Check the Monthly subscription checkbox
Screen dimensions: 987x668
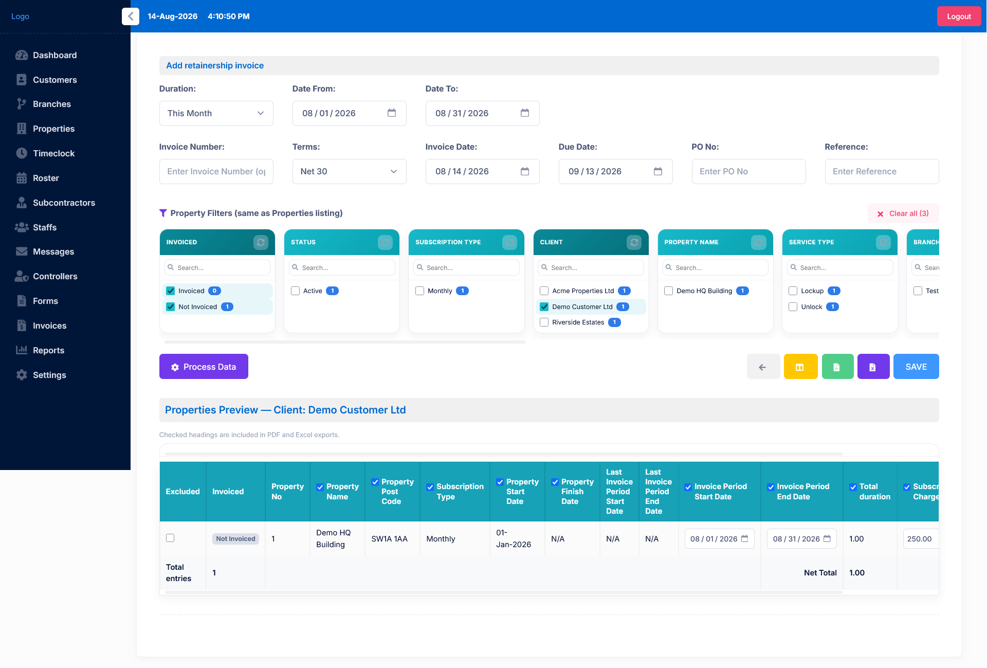pyautogui.click(x=420, y=291)
